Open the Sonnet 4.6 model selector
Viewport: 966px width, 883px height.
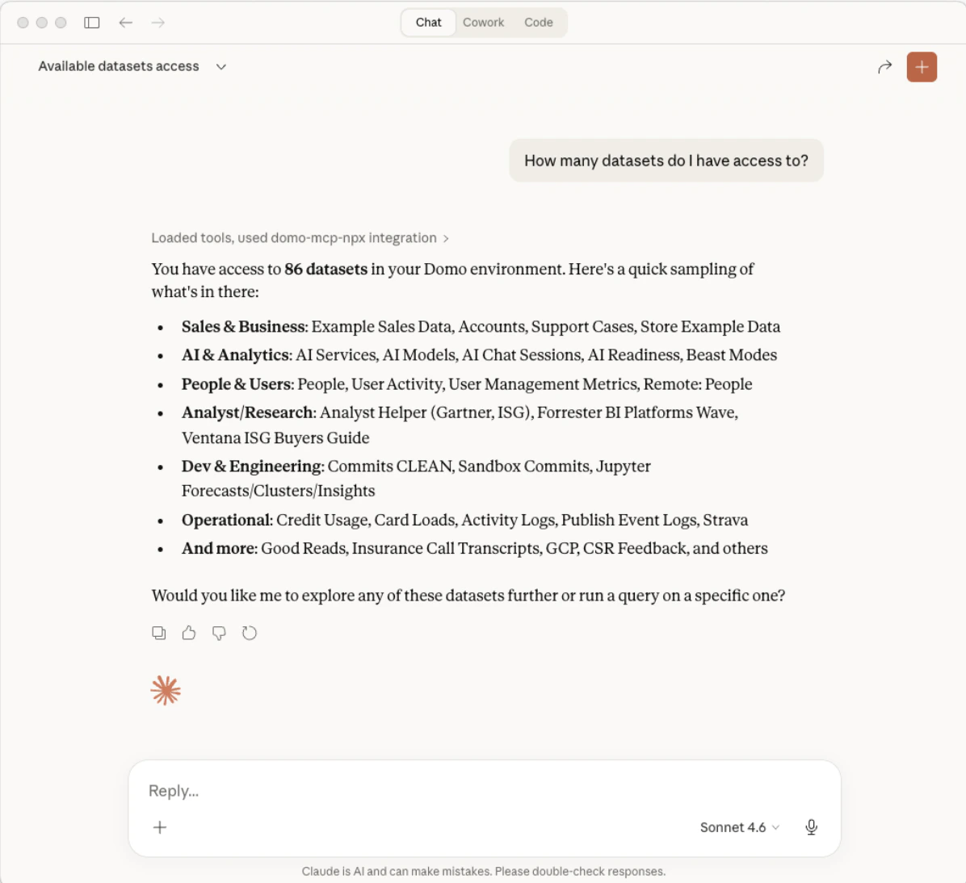(x=739, y=827)
